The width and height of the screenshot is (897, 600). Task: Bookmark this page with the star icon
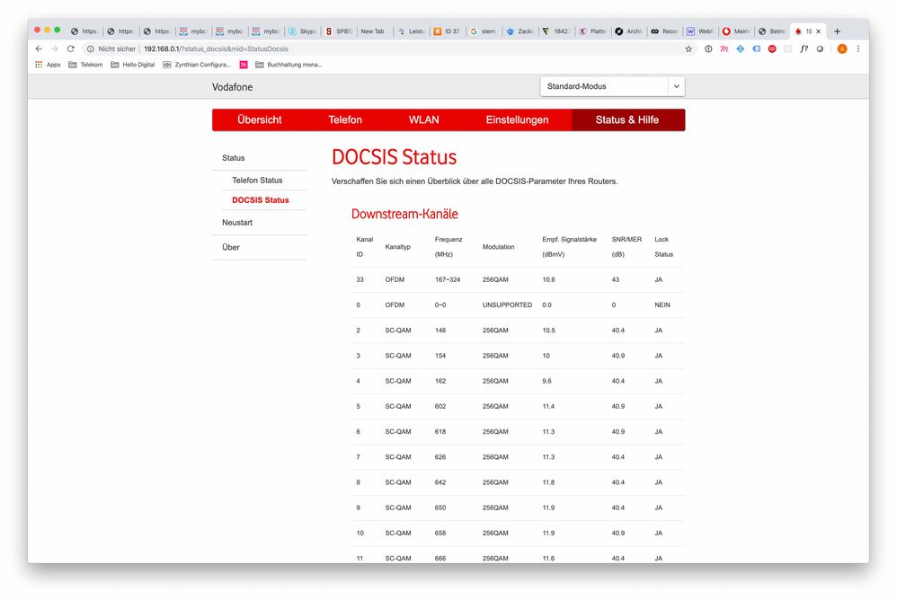click(688, 49)
